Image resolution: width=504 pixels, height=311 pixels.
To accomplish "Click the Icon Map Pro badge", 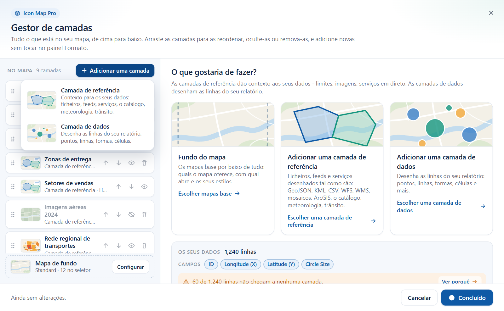I will (x=36, y=13).
